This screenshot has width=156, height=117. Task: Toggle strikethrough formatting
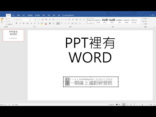click(x=28, y=23)
